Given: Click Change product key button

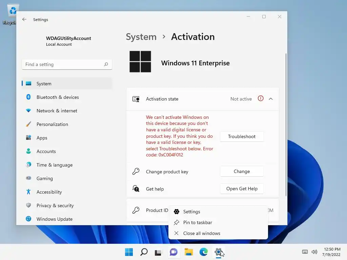Looking at the screenshot, I should [x=242, y=171].
